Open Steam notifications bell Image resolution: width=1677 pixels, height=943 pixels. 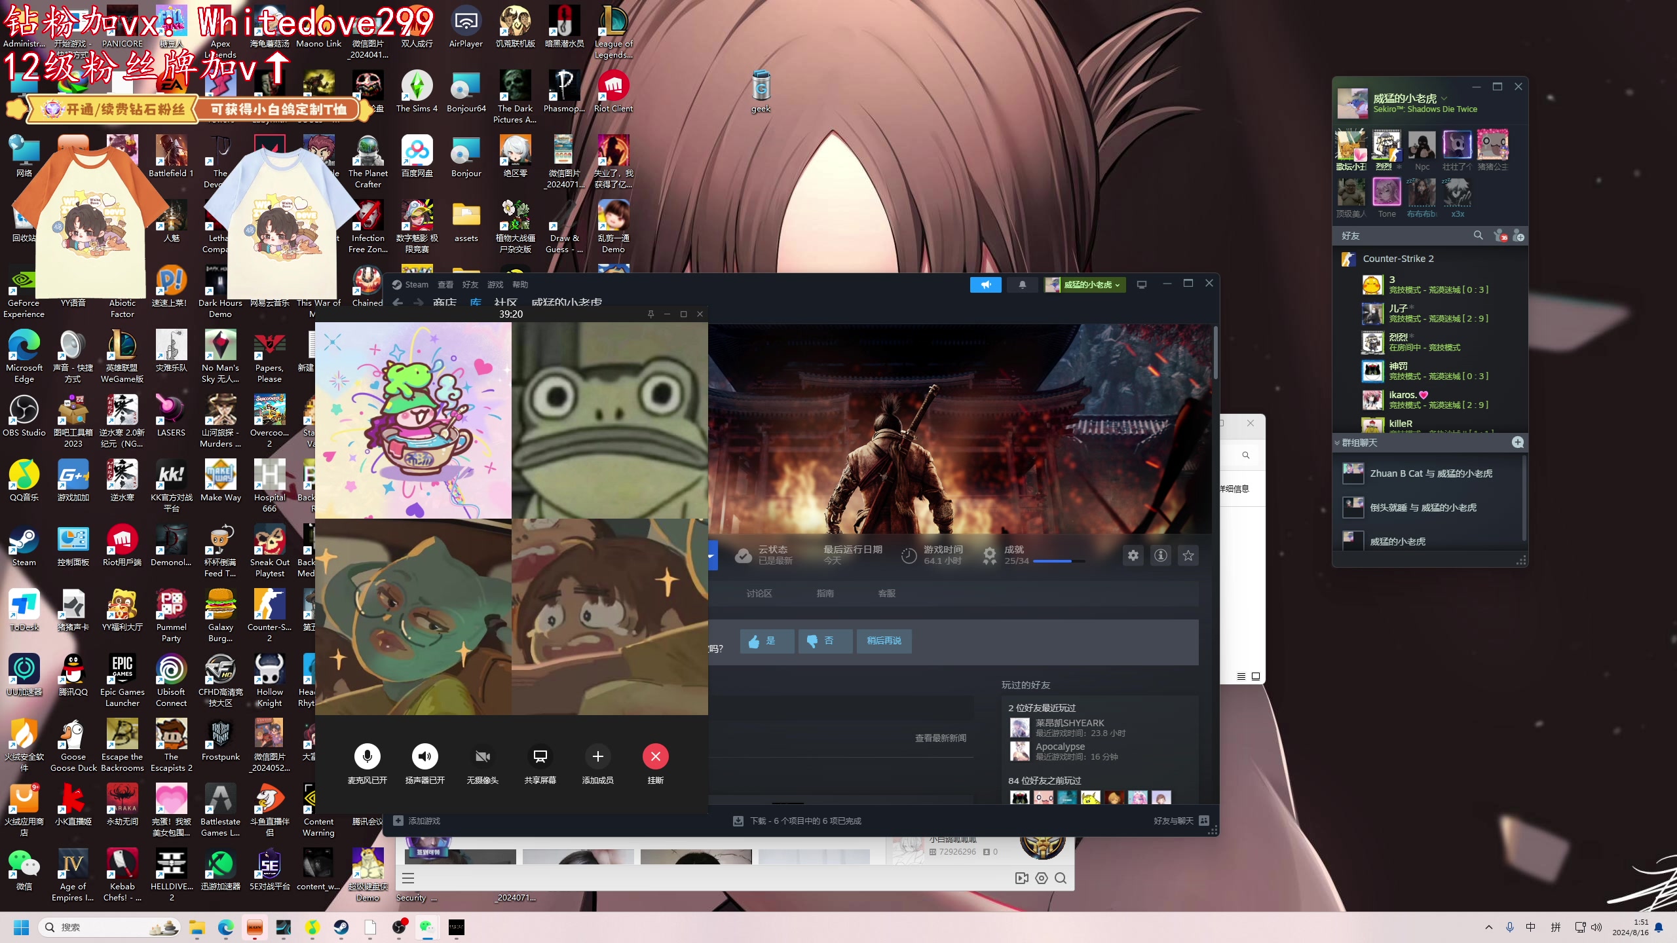pos(1022,285)
